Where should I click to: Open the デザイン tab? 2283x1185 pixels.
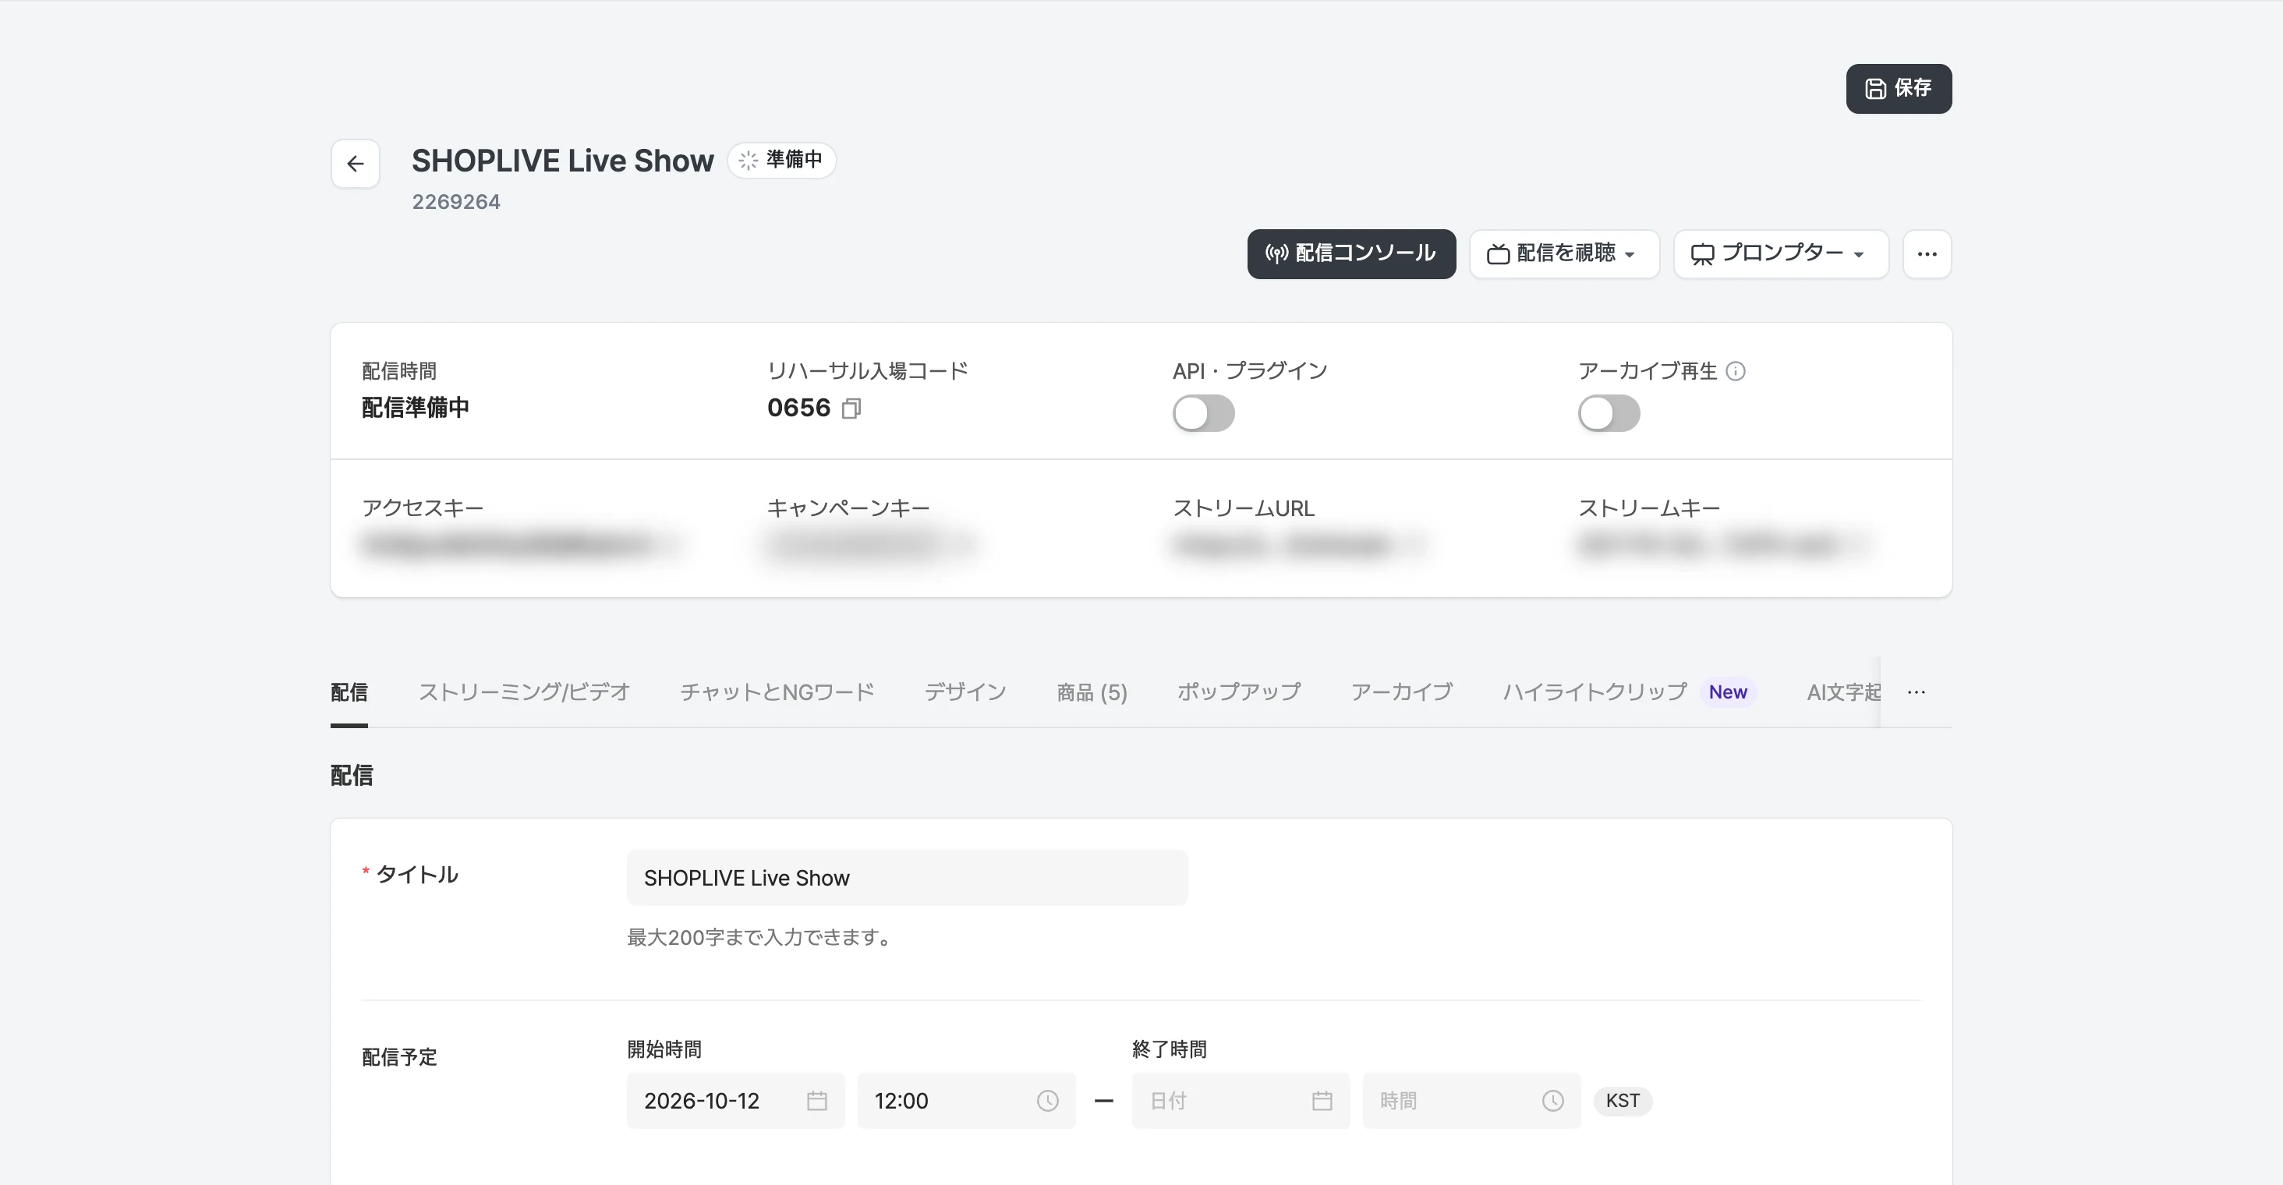[965, 692]
